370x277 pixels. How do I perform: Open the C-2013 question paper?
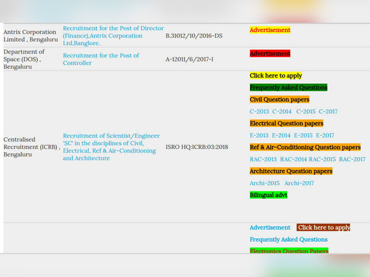point(259,111)
